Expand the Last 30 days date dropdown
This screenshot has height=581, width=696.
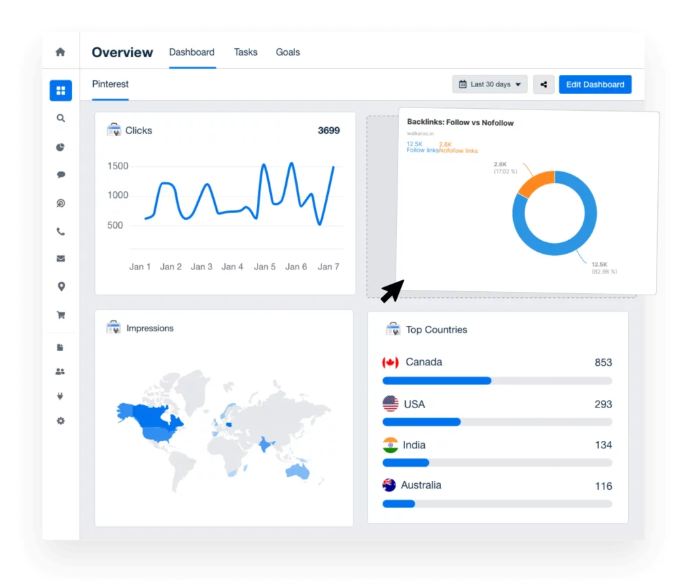point(489,84)
